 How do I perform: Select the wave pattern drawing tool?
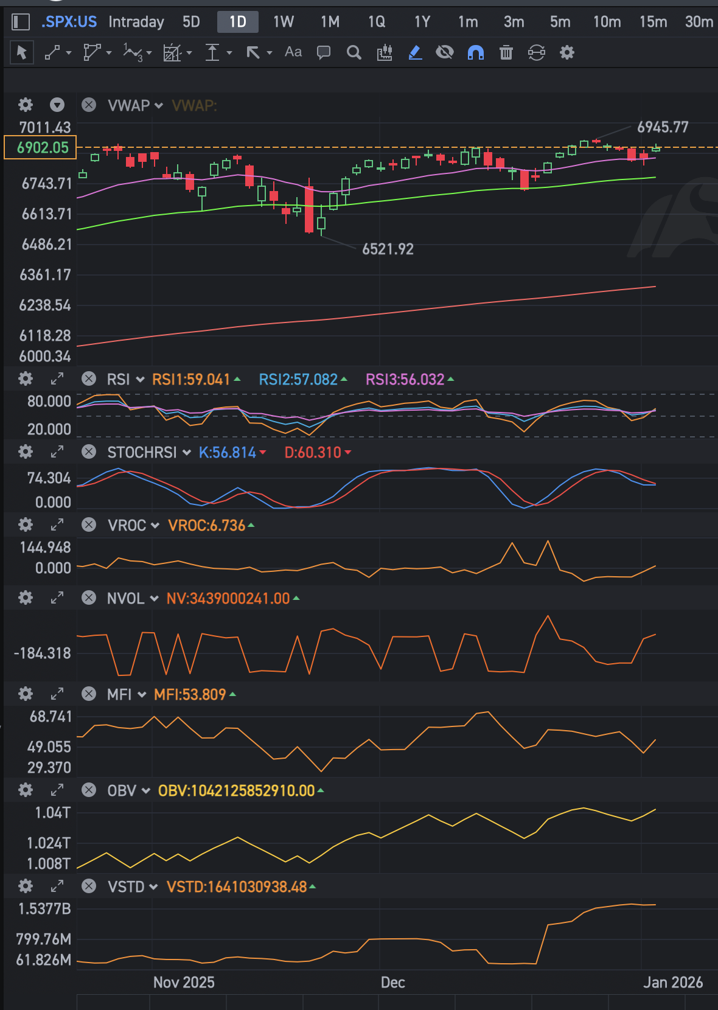[133, 53]
